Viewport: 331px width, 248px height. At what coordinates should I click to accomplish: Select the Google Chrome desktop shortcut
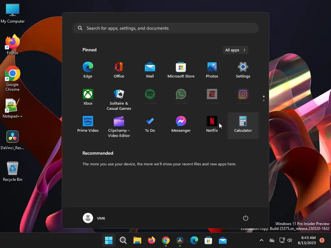point(13,78)
